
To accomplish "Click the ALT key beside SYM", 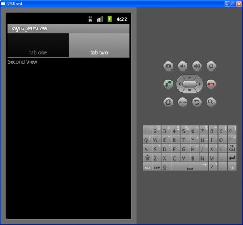I will [x=148, y=167].
